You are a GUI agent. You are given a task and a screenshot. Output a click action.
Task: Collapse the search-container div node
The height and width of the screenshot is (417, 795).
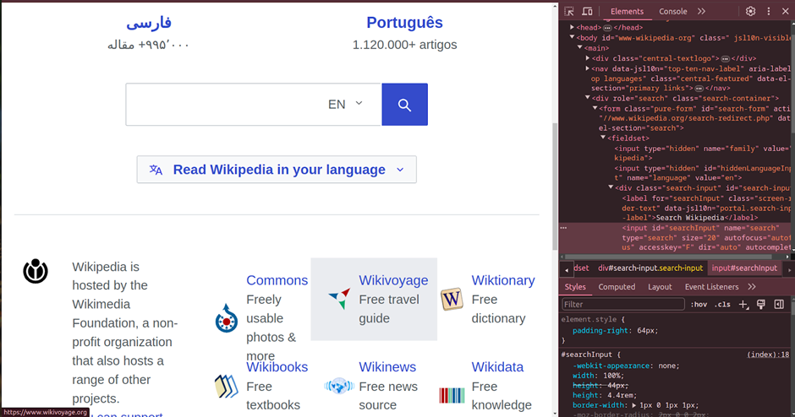coord(588,98)
